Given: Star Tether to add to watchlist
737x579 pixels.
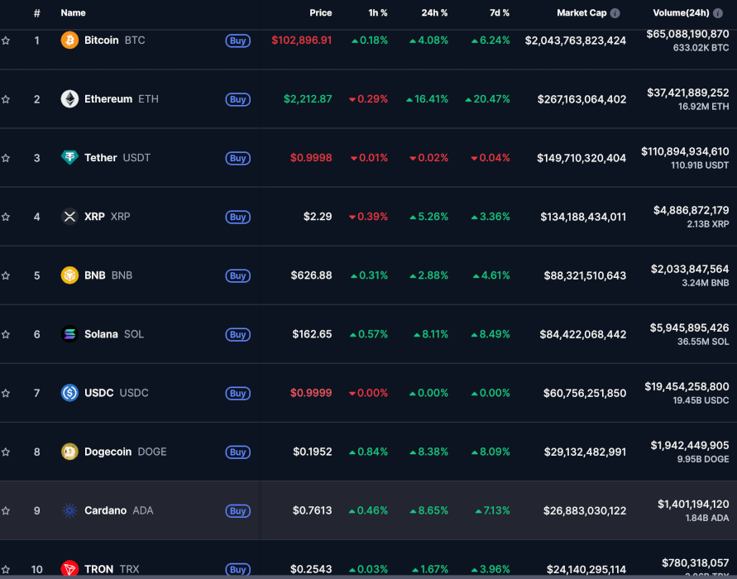Looking at the screenshot, I should (x=6, y=158).
